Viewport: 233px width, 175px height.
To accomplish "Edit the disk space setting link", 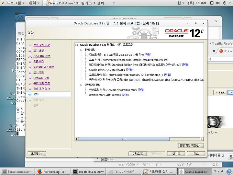I will coord(148,55).
